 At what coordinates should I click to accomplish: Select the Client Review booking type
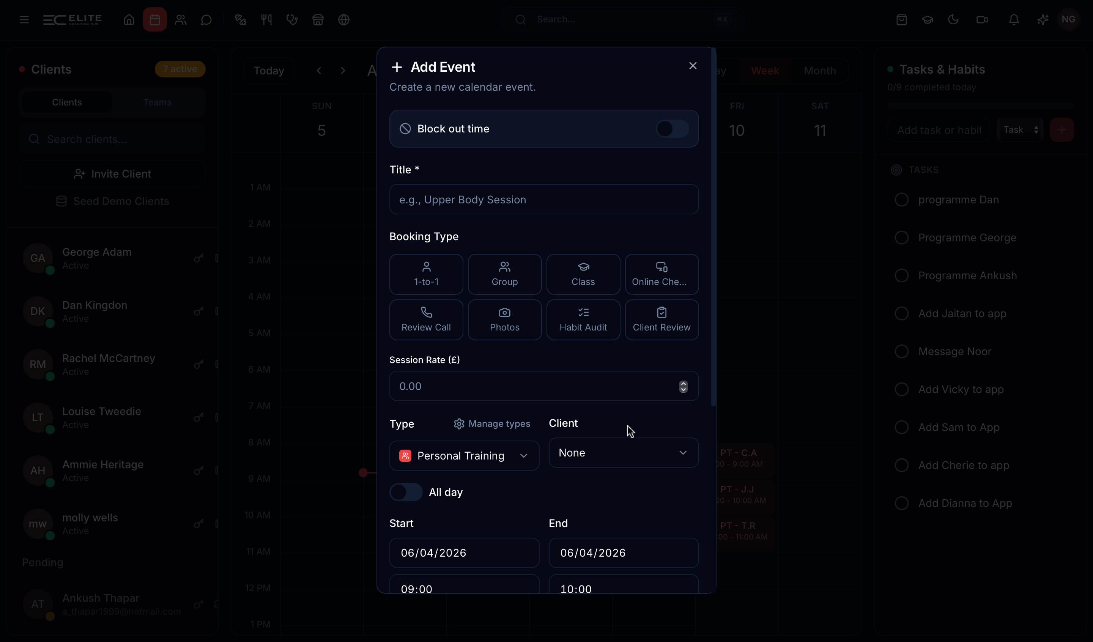[661, 320]
